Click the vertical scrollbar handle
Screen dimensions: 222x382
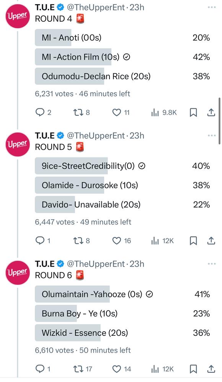click(x=220, y=121)
